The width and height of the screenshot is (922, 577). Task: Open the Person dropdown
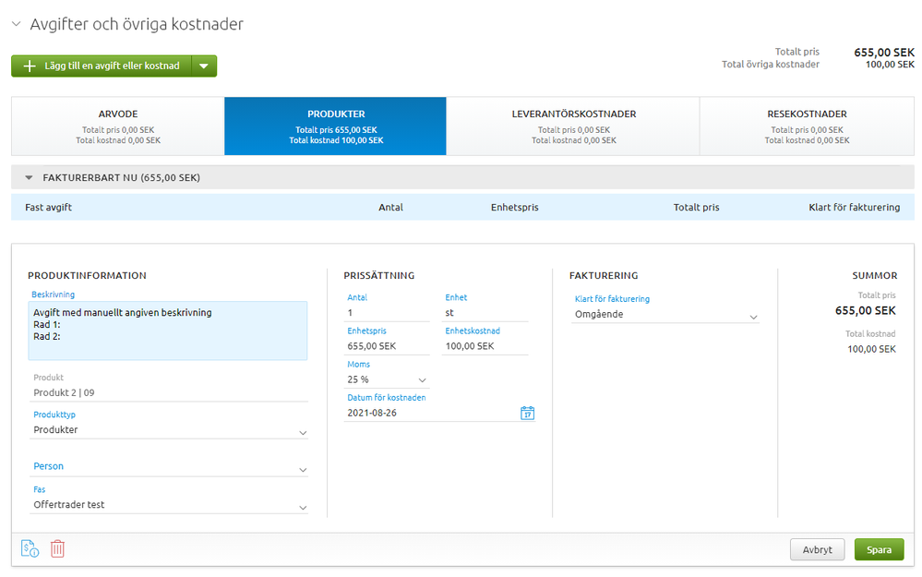point(168,466)
